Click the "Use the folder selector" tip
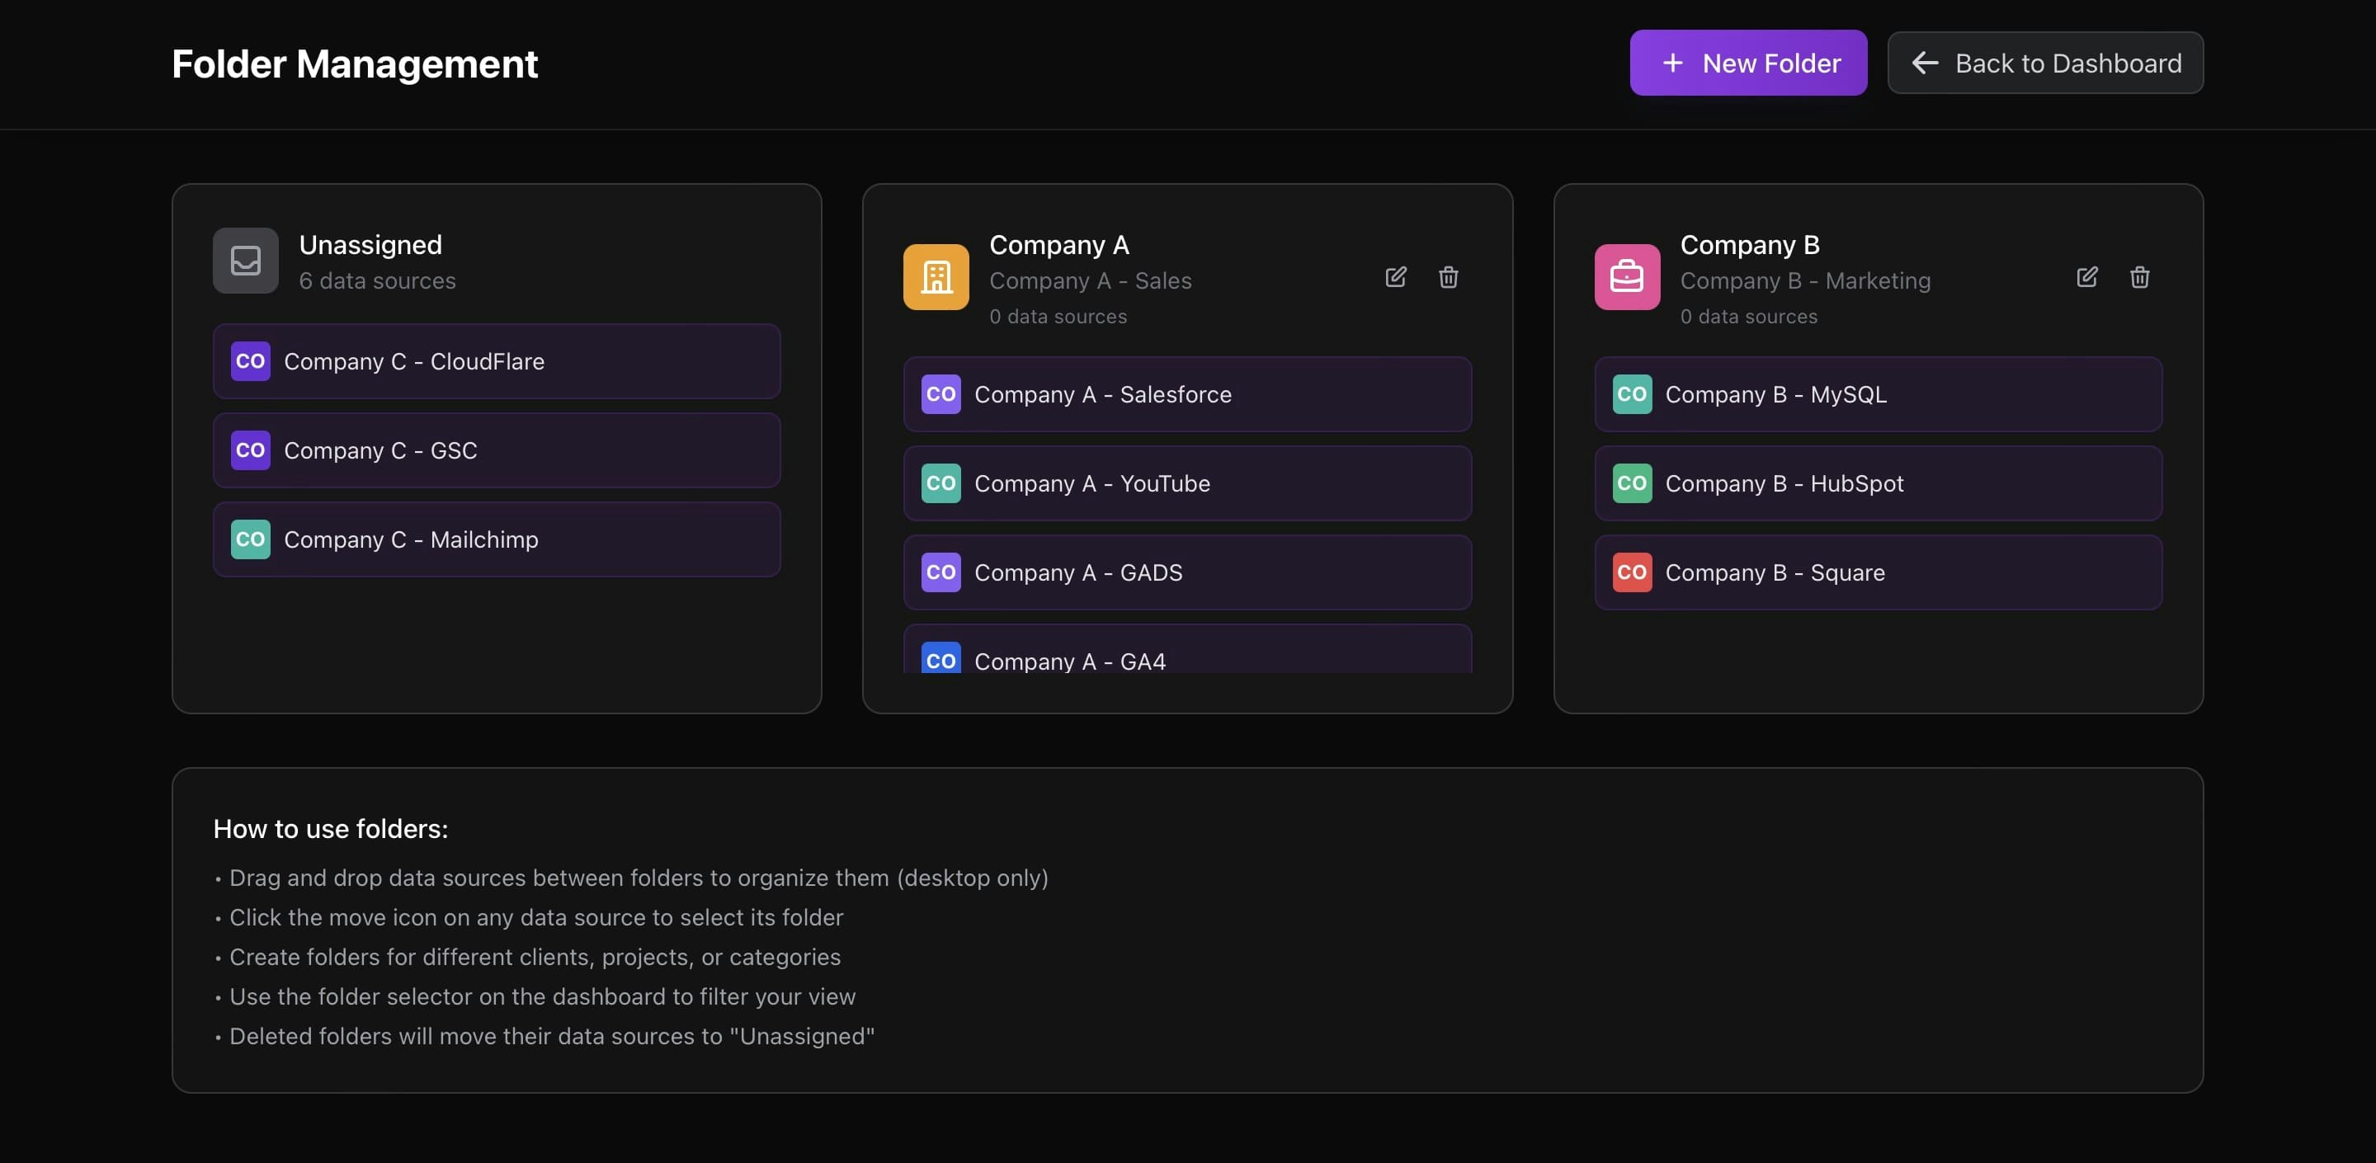Viewport: 2376px width, 1163px height. pos(542,997)
